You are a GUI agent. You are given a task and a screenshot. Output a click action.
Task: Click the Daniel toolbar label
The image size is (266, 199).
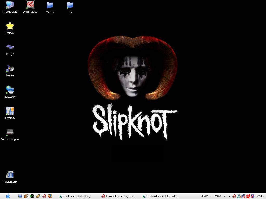218,196
